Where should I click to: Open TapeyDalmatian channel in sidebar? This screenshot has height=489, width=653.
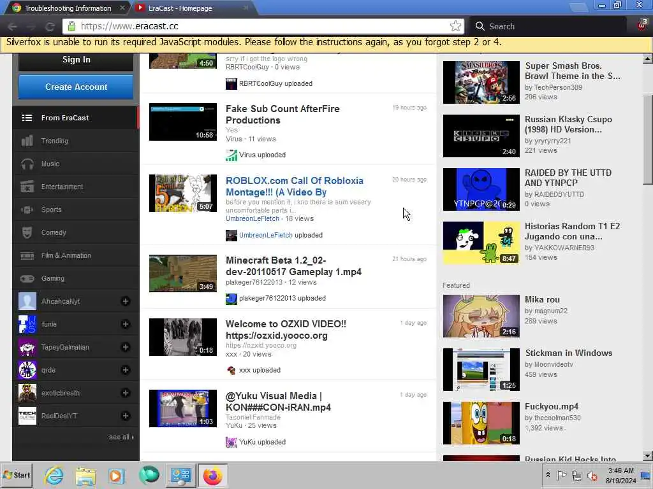click(64, 347)
